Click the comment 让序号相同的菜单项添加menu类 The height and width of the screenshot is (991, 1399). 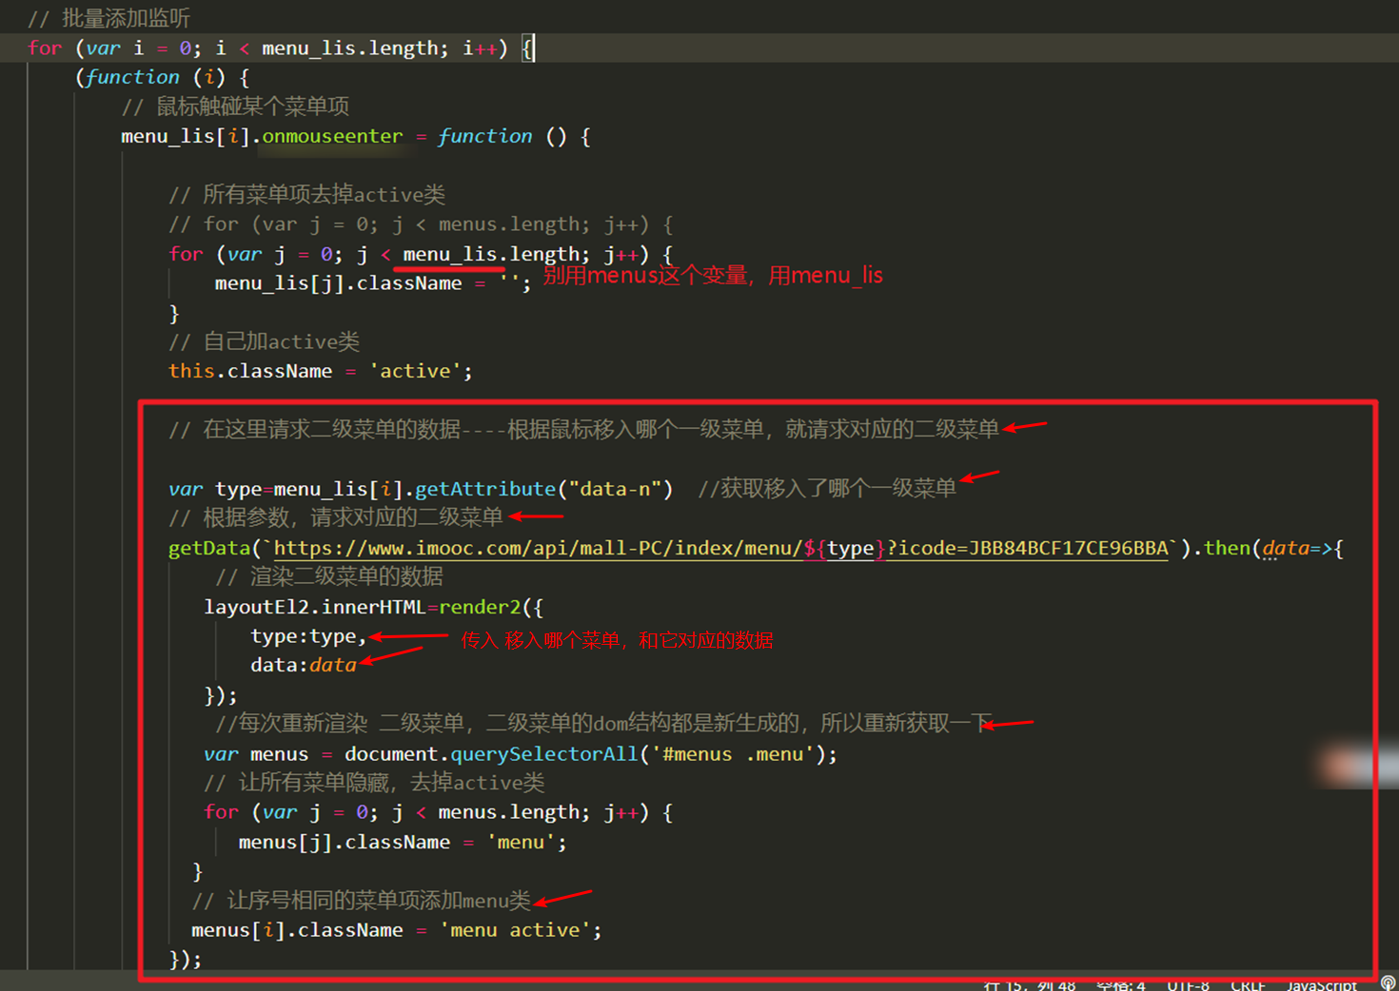[361, 901]
